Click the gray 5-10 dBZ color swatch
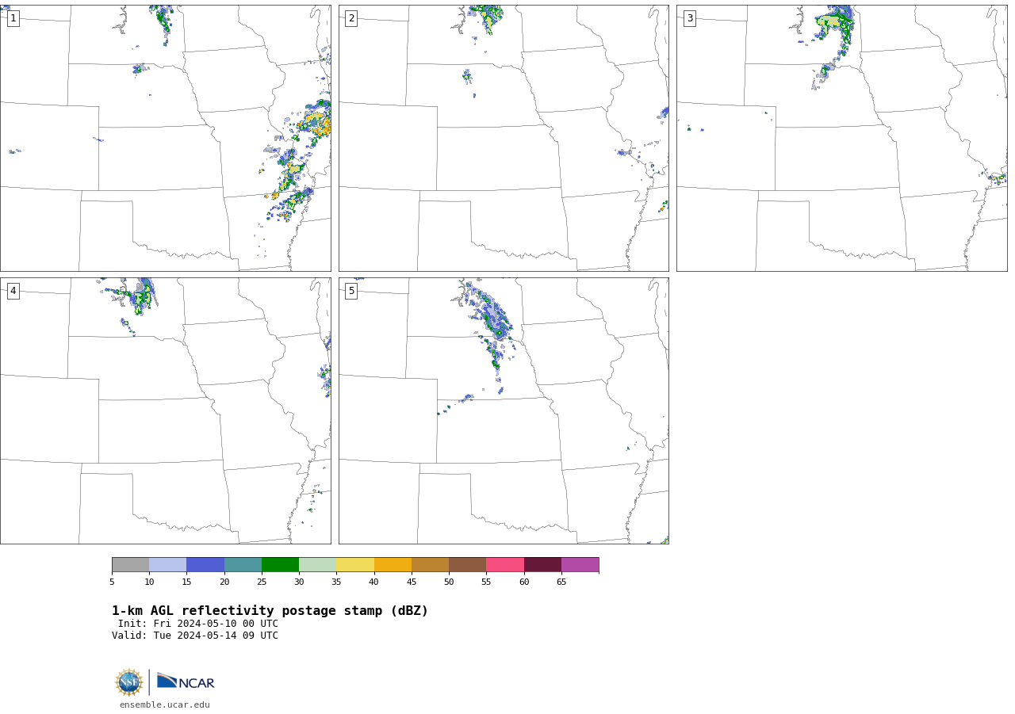Screen dimensions: 1015x714 (x=130, y=564)
